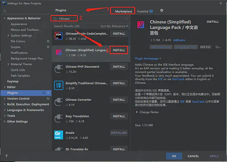The width and height of the screenshot is (227, 162).
Task: Click the help question mark icon
Action: pos(6,156)
